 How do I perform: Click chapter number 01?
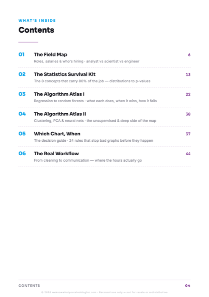click(x=22, y=55)
